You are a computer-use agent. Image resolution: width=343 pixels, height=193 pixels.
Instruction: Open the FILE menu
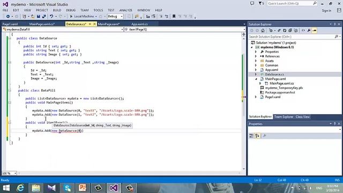point(5,10)
